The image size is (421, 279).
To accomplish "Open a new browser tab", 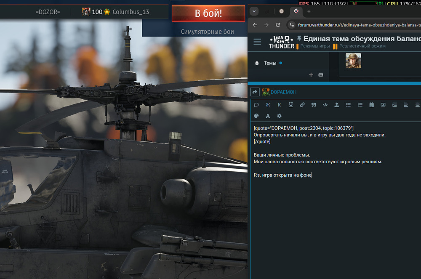I will pyautogui.click(x=309, y=11).
